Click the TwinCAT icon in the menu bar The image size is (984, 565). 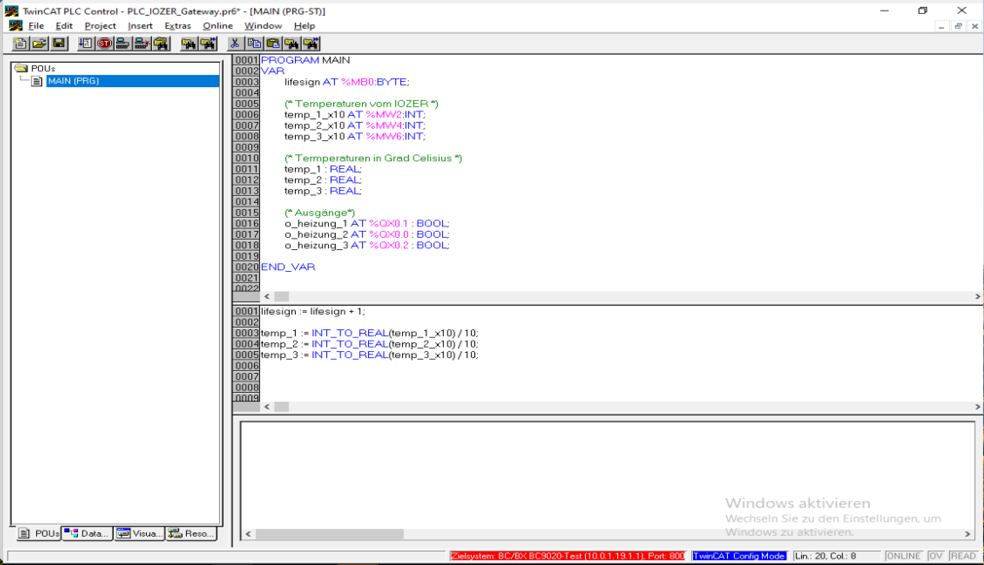pos(16,26)
